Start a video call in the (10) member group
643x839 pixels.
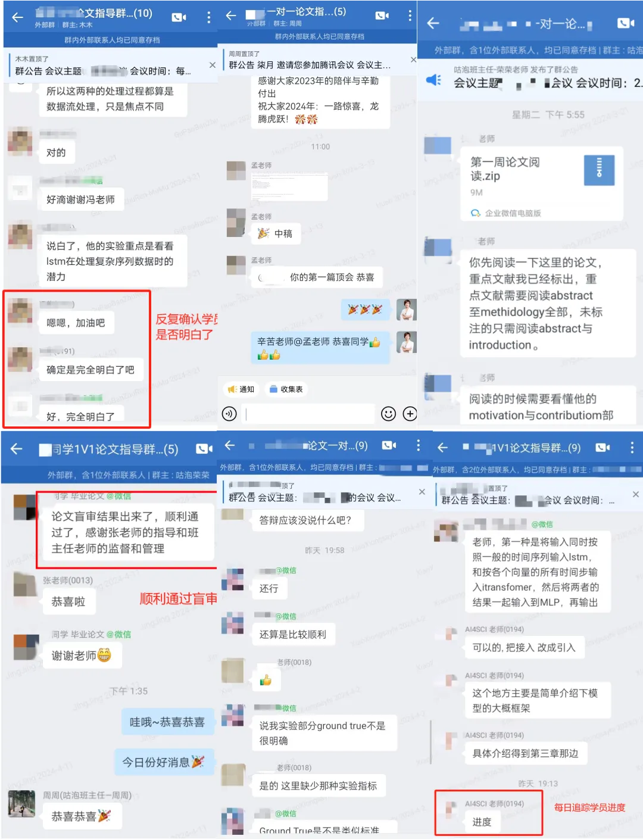click(179, 17)
